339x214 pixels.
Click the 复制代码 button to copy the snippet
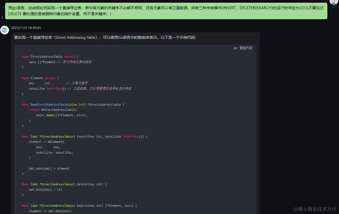pos(246,48)
